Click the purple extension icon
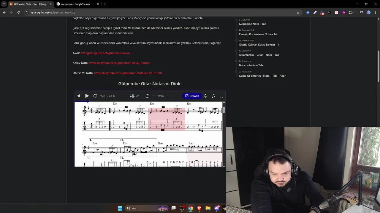Viewport: 380px width, 213px height. [343, 12]
